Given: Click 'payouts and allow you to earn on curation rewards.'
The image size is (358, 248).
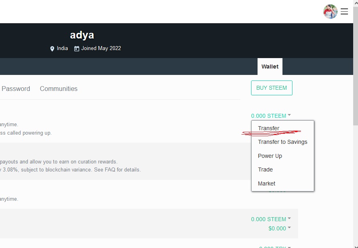Looking at the screenshot, I should 59,162.
